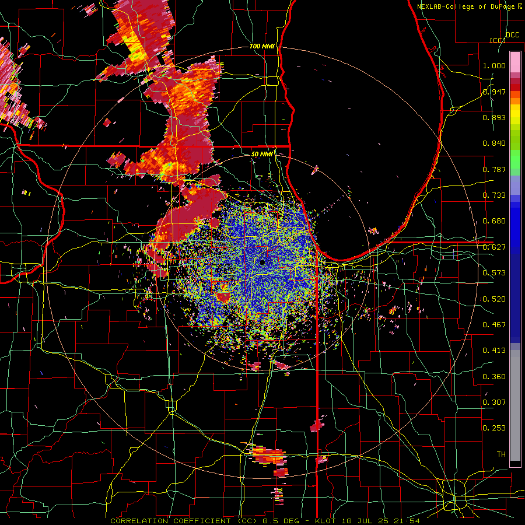Select the 0.467 scale value
This screenshot has width=525, height=525.
coord(494,325)
